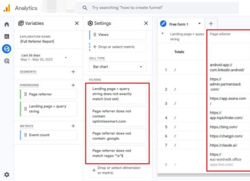Open the date range dropdown
Image resolution: width=250 pixels, height=181 pixels.
click(x=66, y=58)
